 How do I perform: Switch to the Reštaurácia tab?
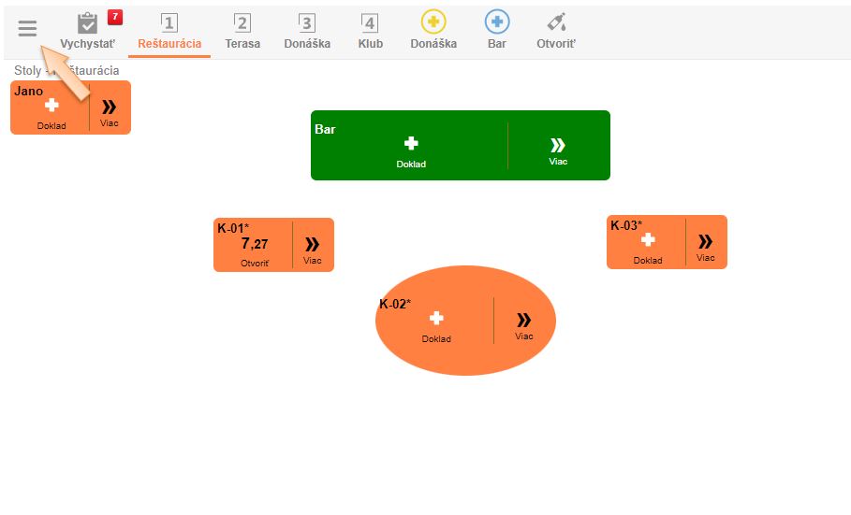169,31
